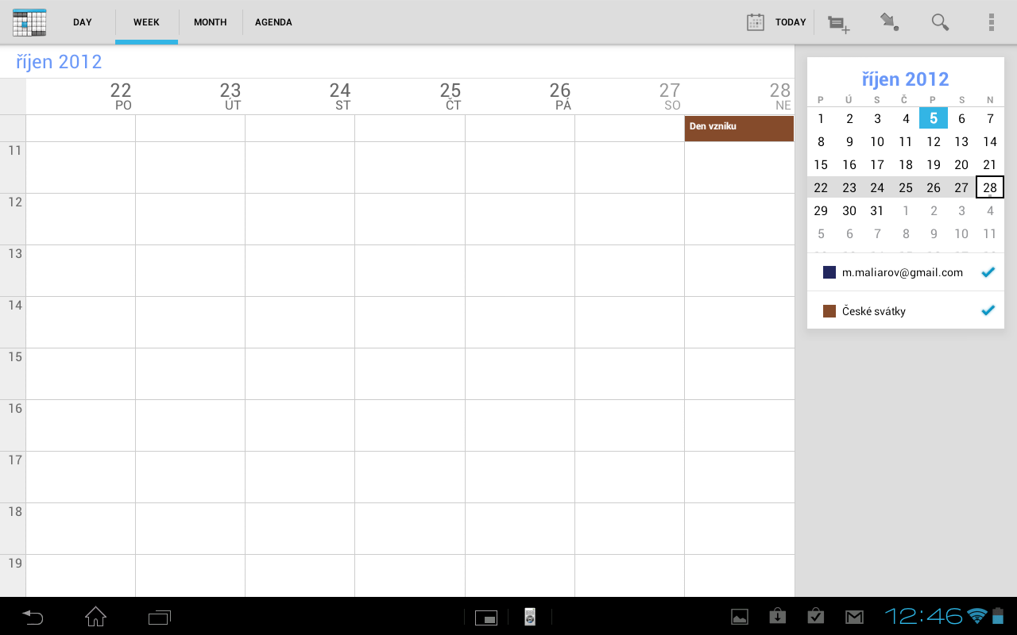Open the Recent apps button
The width and height of the screenshot is (1017, 635).
coord(159,616)
